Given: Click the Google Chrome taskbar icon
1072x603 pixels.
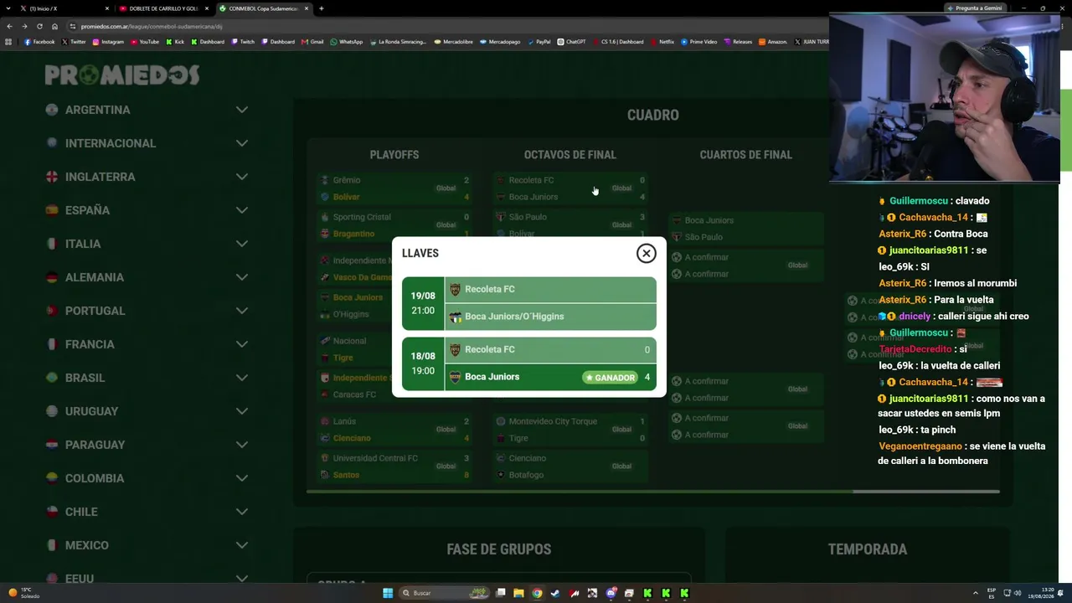Looking at the screenshot, I should tap(537, 593).
